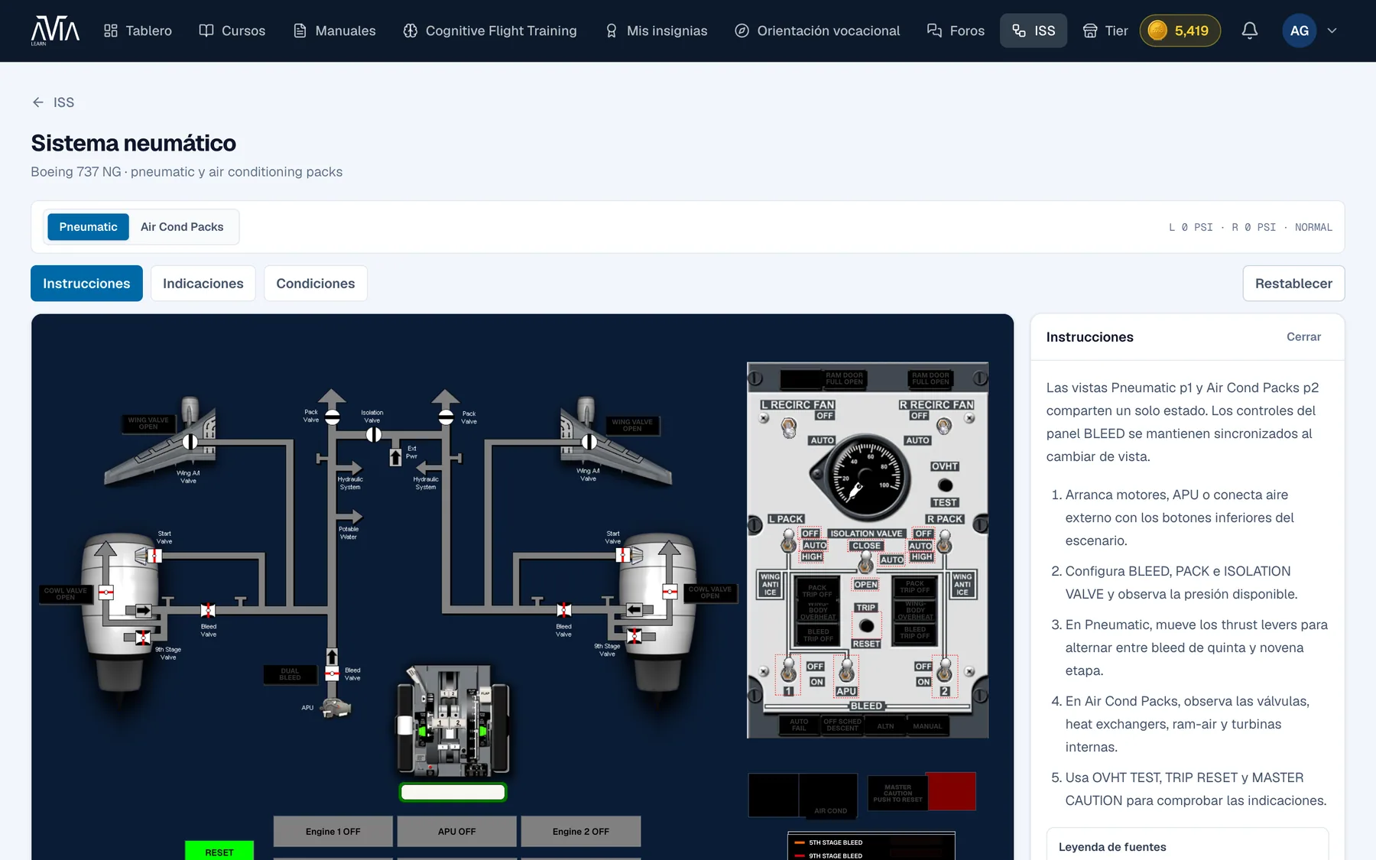Click the AIR COND annunciator
Viewport: 1376px width, 860px height.
[x=829, y=796]
